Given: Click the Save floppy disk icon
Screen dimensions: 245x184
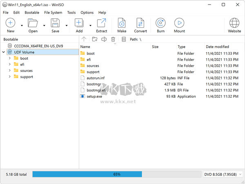Looking at the screenshot, I should click(x=55, y=23).
